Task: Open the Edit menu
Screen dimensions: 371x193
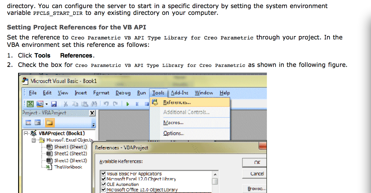Action: click(47, 93)
